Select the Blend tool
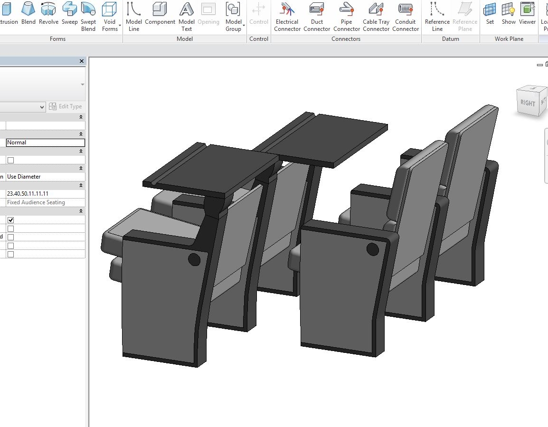This screenshot has width=548, height=427. point(28,14)
